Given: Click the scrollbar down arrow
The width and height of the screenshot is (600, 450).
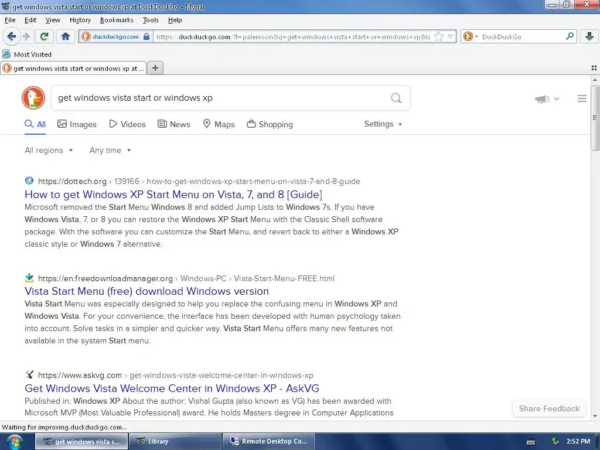Looking at the screenshot, I should point(595,416).
